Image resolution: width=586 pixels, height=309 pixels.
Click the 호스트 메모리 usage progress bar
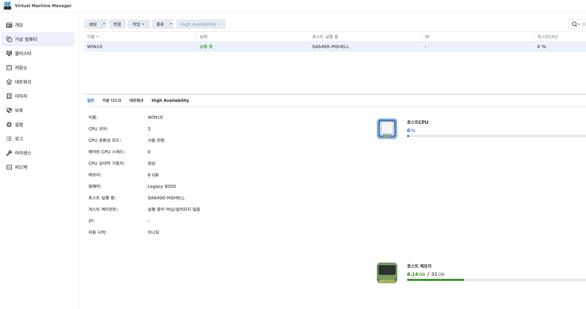pos(496,280)
